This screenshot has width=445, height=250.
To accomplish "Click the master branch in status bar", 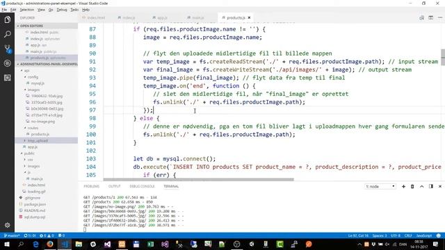I will [x=11, y=235].
